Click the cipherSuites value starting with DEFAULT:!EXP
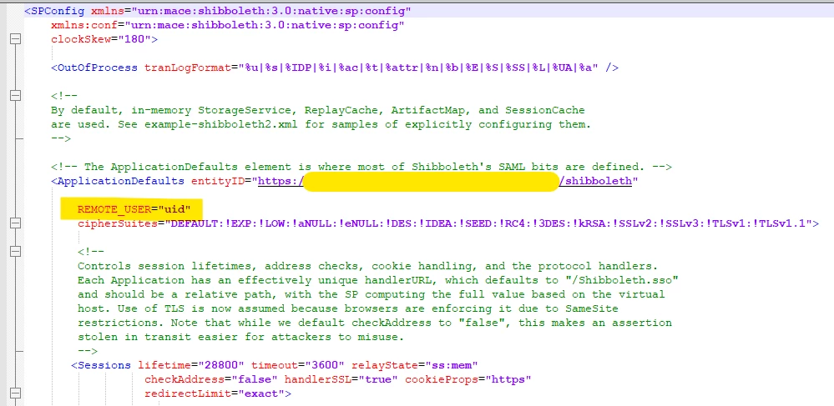This screenshot has width=834, height=406. 488,223
